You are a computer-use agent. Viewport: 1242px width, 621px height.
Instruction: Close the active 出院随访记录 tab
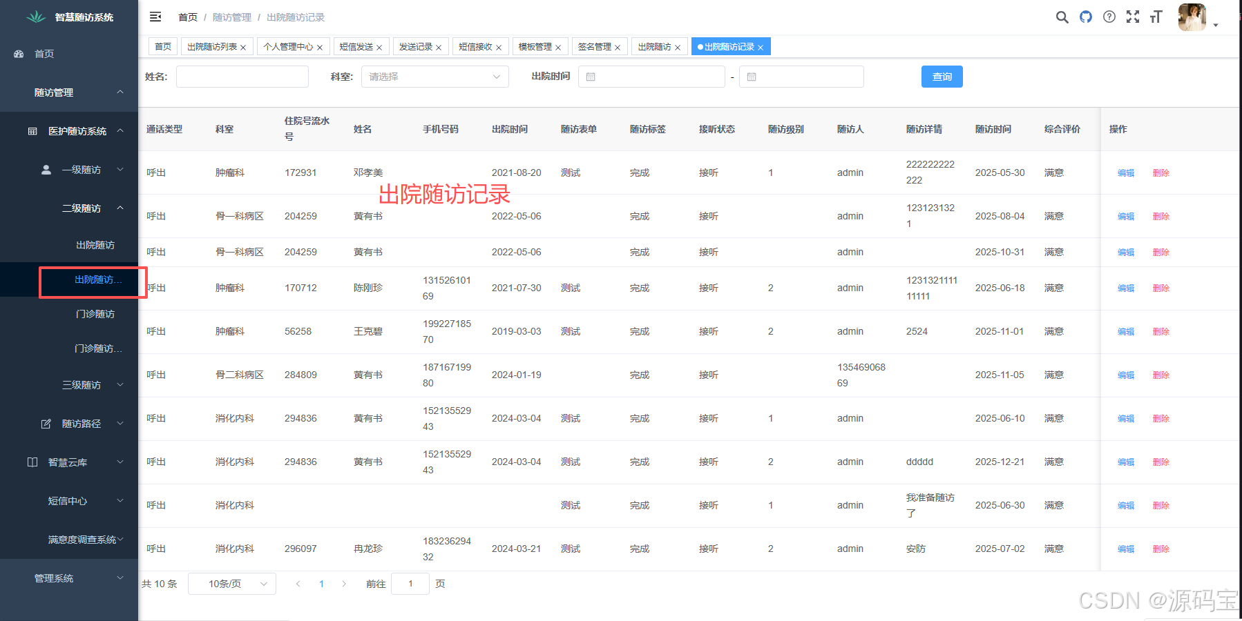tap(761, 48)
